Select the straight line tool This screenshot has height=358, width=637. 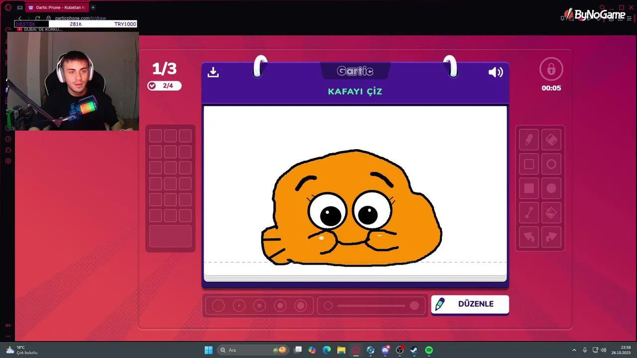529,213
